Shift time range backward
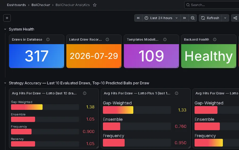The width and height of the screenshot is (239, 150). pos(138,18)
